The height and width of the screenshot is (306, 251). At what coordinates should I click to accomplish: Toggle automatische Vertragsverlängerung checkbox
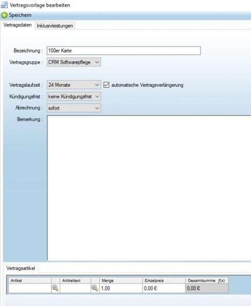[106, 85]
